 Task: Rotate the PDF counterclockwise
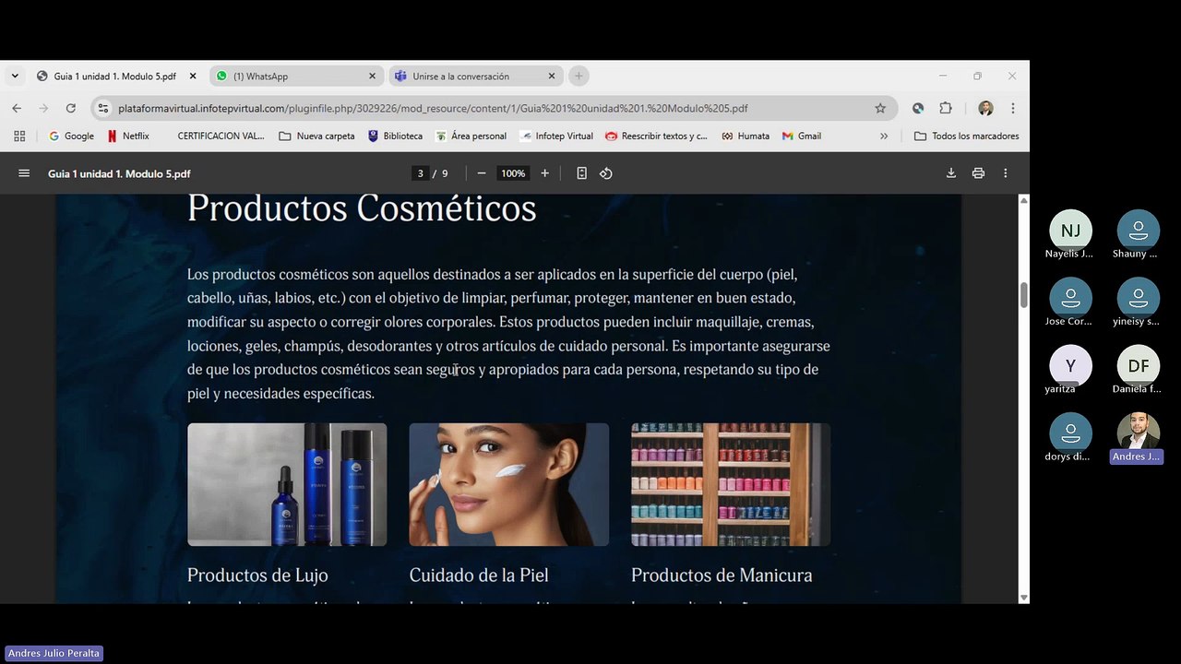click(x=606, y=173)
